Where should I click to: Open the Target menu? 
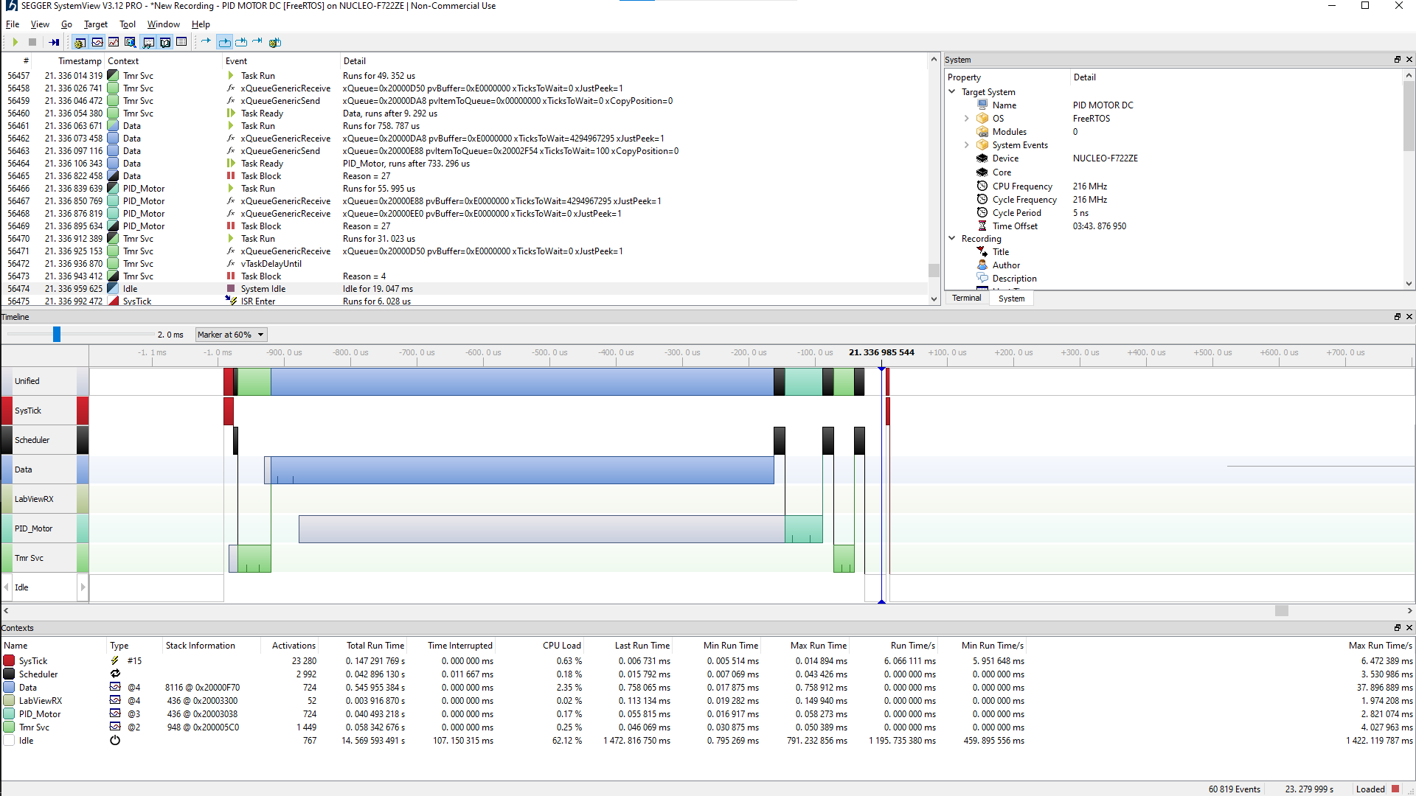[x=95, y=24]
